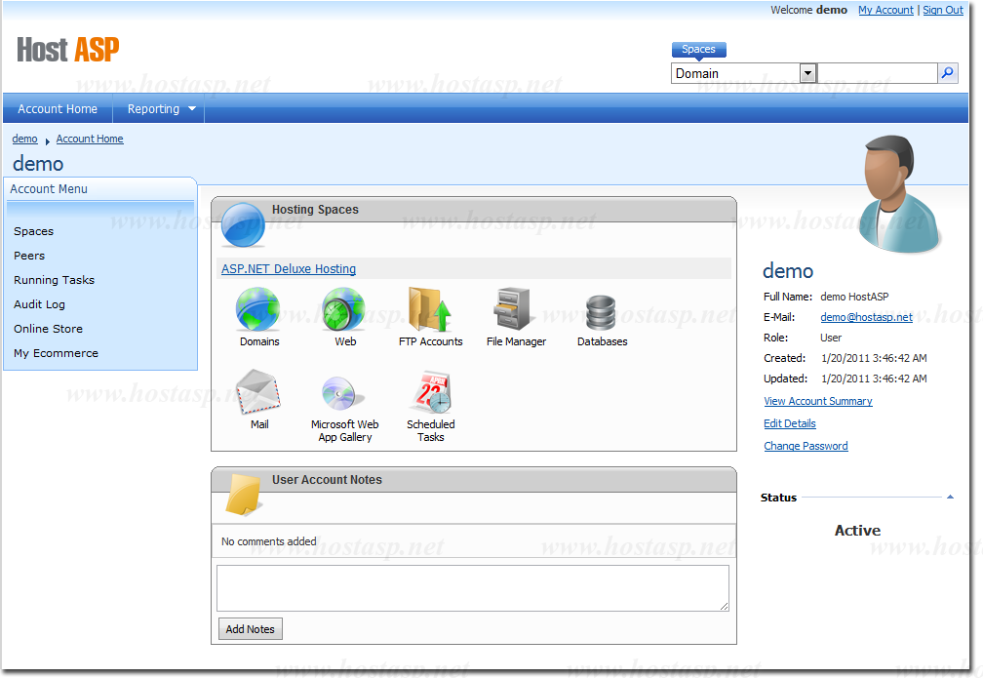Launch the File Manager icon
The image size is (983, 678).
pos(516,311)
